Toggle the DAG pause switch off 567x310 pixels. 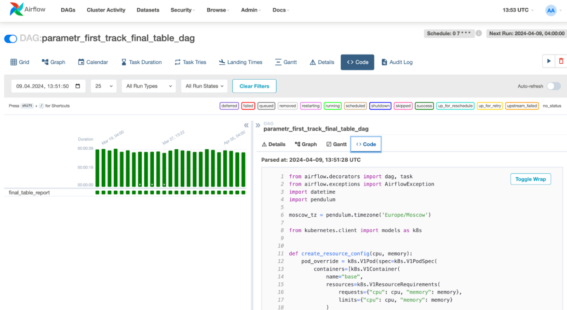[x=11, y=39]
